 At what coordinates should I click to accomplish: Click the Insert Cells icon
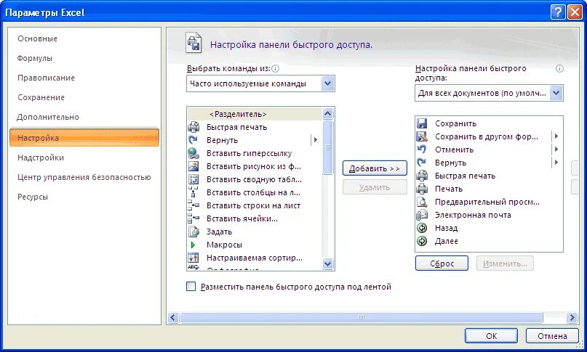tap(193, 218)
